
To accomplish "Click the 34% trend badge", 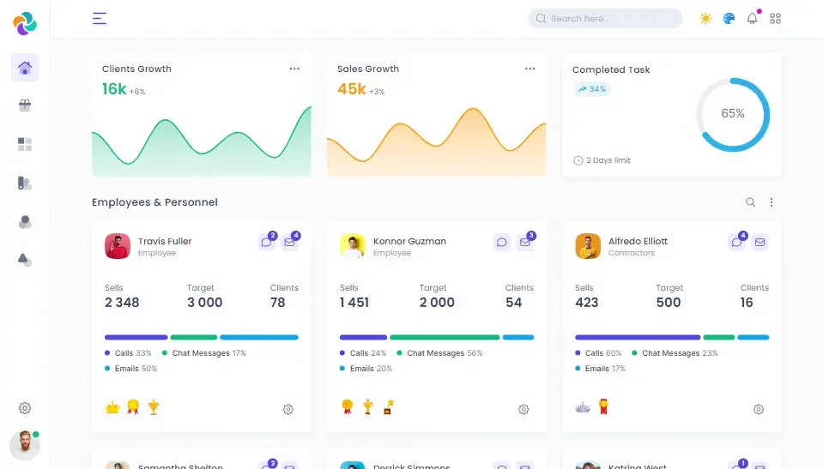I will tap(592, 89).
